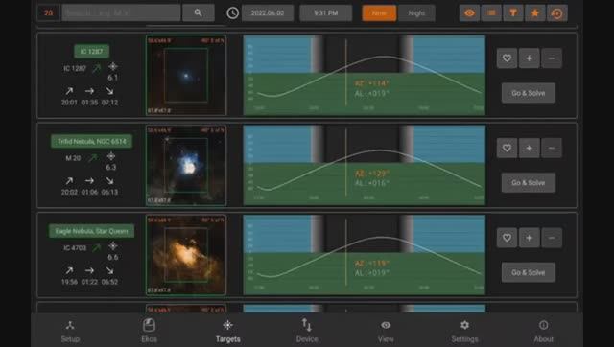The height and width of the screenshot is (347, 614).
Task: Click the search magnifier button
Action: pos(199,12)
